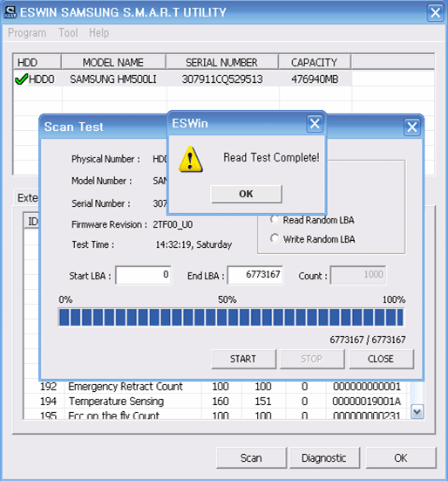Click the Read Test Complete! message text
448x481 pixels.
pos(271,157)
